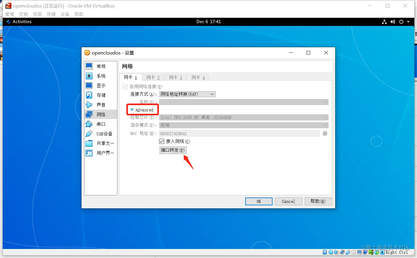
Task: Click the mouse integration status bar icon
Action: click(376, 252)
